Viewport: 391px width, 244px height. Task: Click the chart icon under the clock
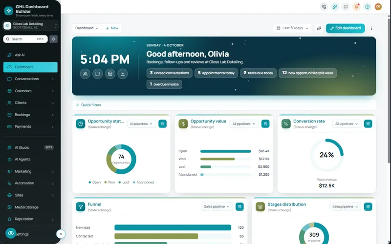point(123,74)
